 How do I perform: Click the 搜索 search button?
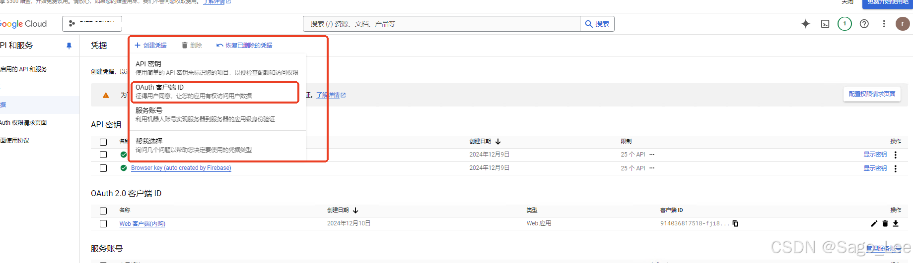(597, 24)
